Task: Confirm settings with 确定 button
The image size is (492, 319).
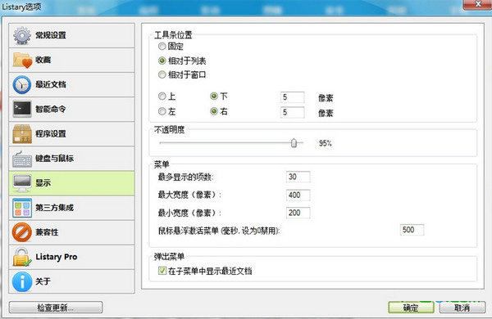Action: tap(411, 308)
